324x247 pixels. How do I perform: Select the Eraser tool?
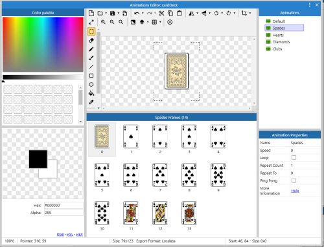tap(91, 40)
